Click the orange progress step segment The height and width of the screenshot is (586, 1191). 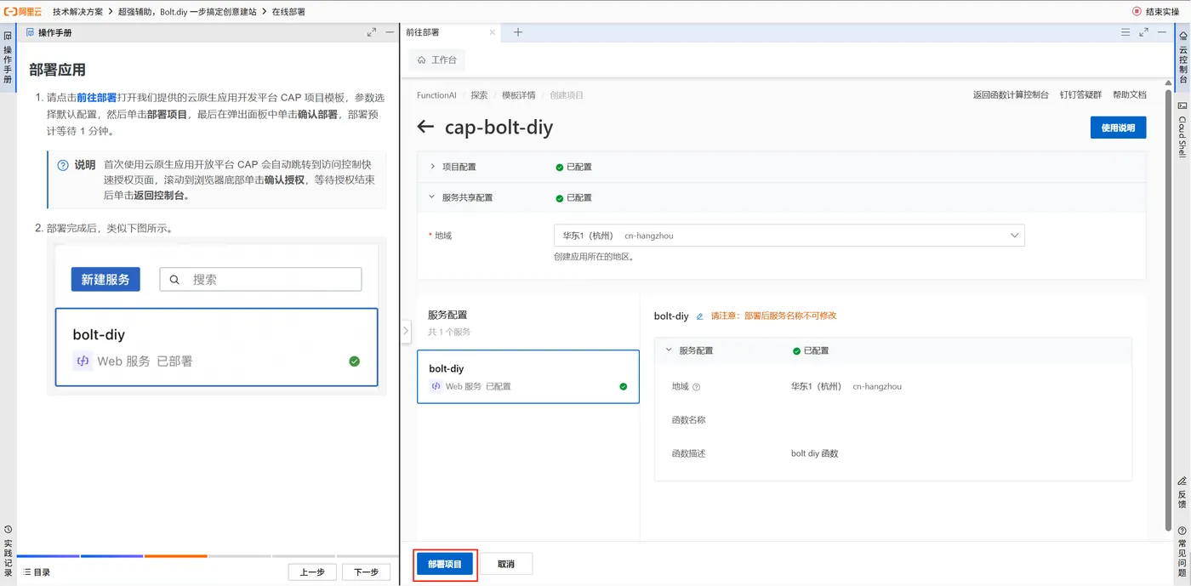click(176, 556)
